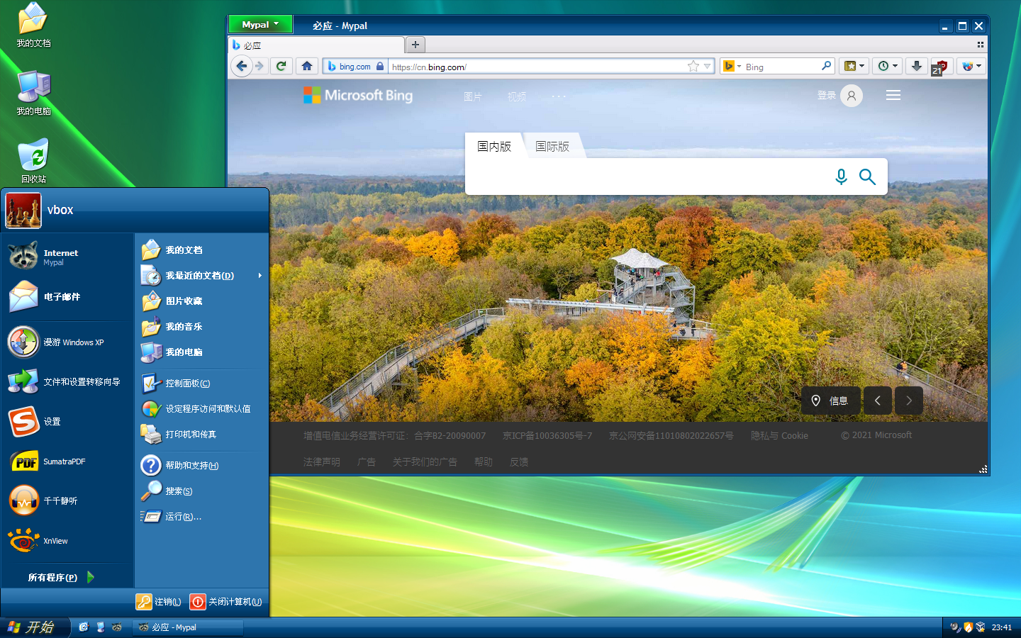
Task: Click the browser forward arrow button
Action: pos(260,66)
